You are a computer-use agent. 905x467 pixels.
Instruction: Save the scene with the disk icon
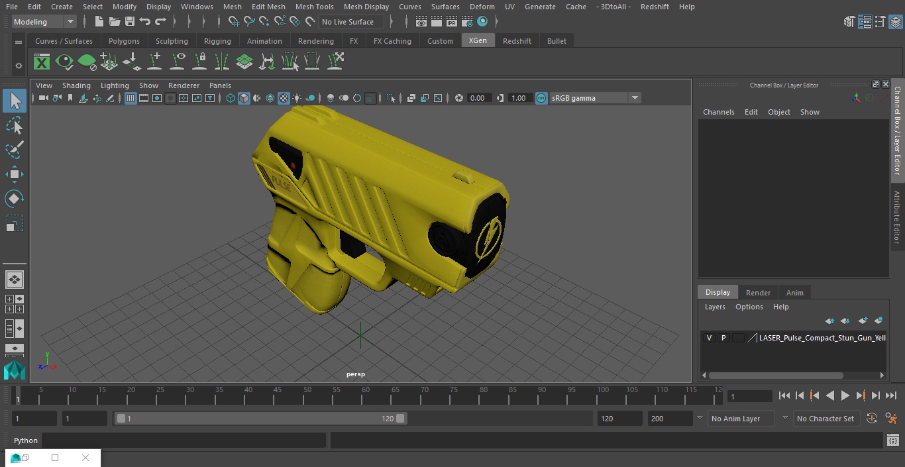pyautogui.click(x=130, y=22)
